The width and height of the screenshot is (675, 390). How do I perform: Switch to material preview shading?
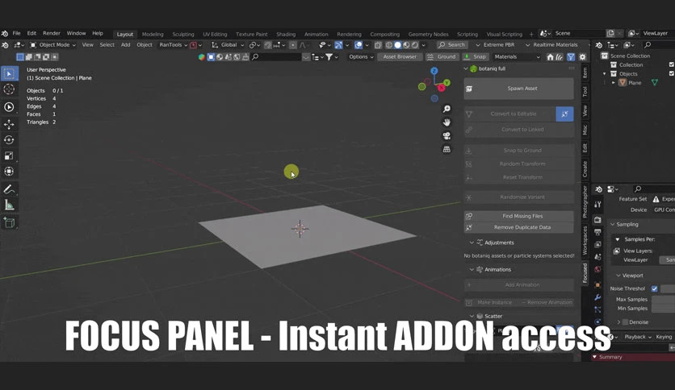click(406, 44)
